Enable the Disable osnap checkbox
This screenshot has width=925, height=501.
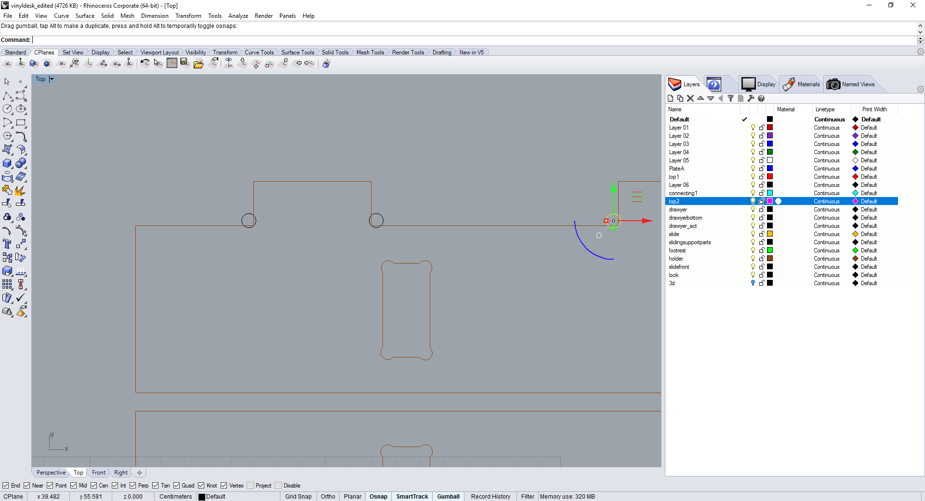point(278,486)
